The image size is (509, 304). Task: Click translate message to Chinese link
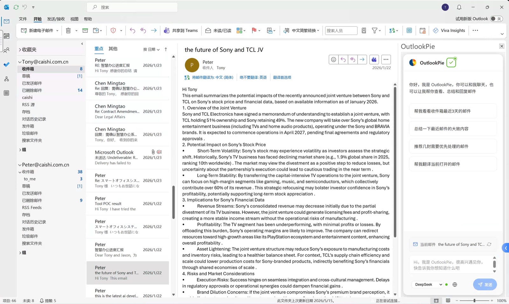(213, 78)
